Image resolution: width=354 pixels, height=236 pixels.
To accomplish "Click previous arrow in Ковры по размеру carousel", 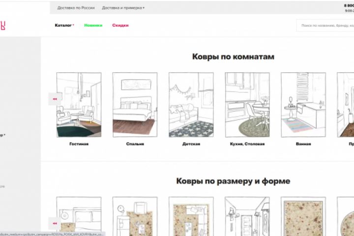I will pyautogui.click(x=55, y=223).
